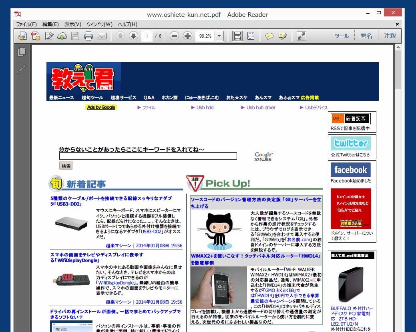
Task: Open the zoom level dropdown arrow
Action: tap(219, 36)
